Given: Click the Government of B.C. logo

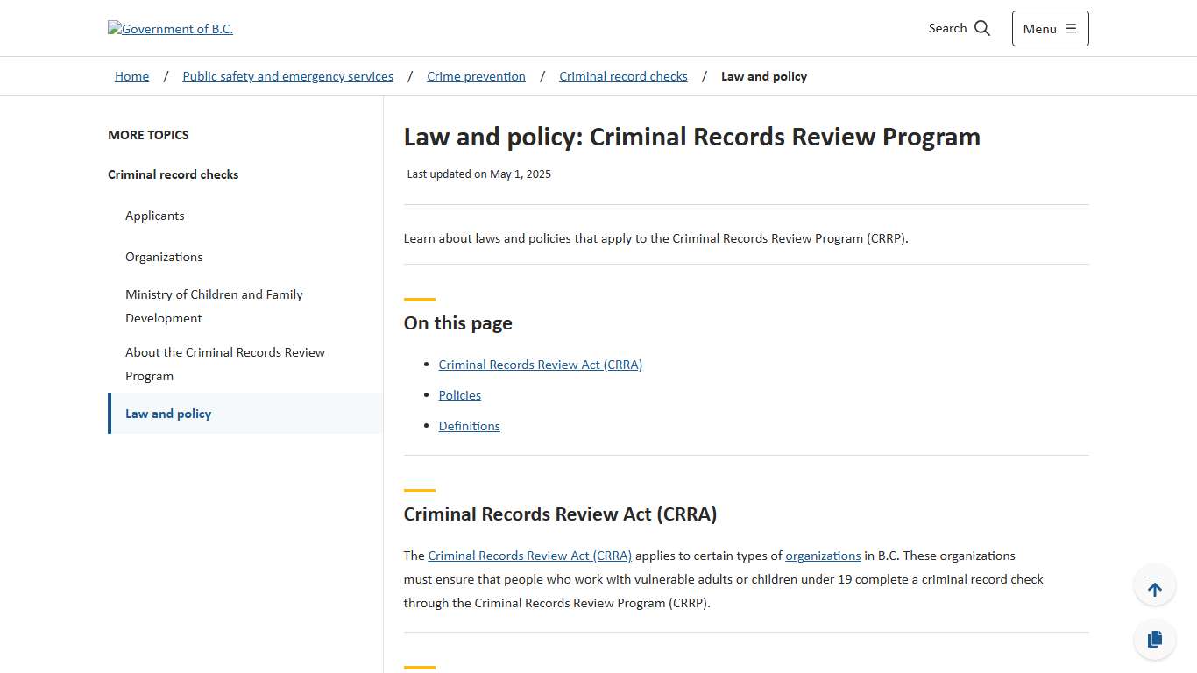Looking at the screenshot, I should click(170, 28).
